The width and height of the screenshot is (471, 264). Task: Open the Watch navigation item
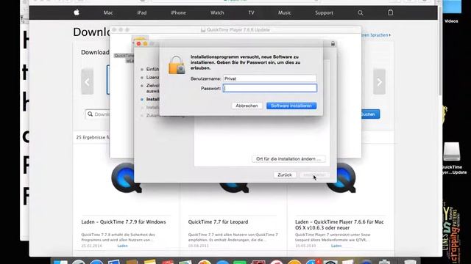click(217, 12)
